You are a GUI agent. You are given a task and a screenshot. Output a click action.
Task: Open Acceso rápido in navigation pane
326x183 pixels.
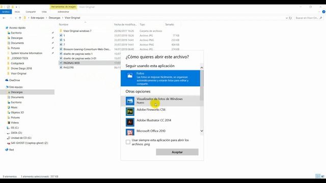[17, 27]
